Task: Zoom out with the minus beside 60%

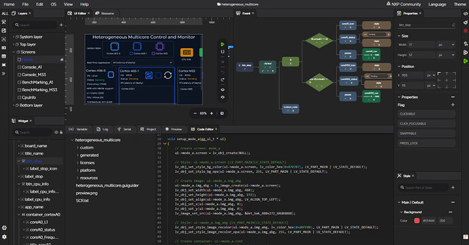Action: (195, 113)
